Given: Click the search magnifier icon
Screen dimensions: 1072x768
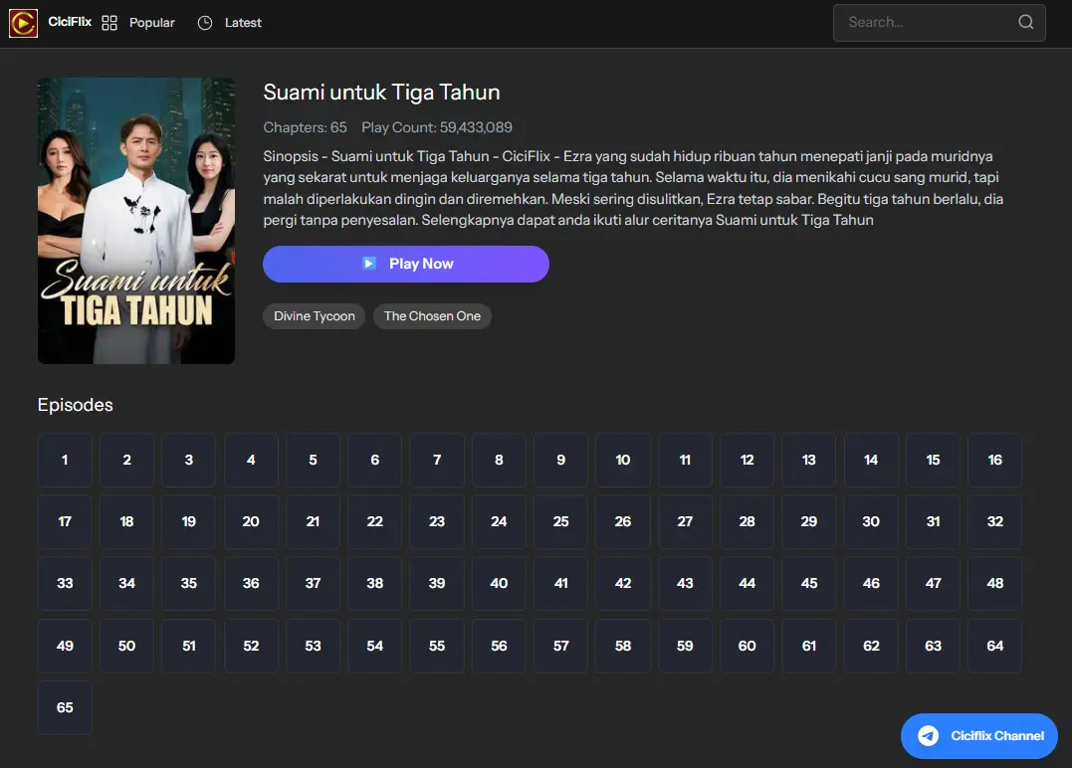Looking at the screenshot, I should 1025,22.
